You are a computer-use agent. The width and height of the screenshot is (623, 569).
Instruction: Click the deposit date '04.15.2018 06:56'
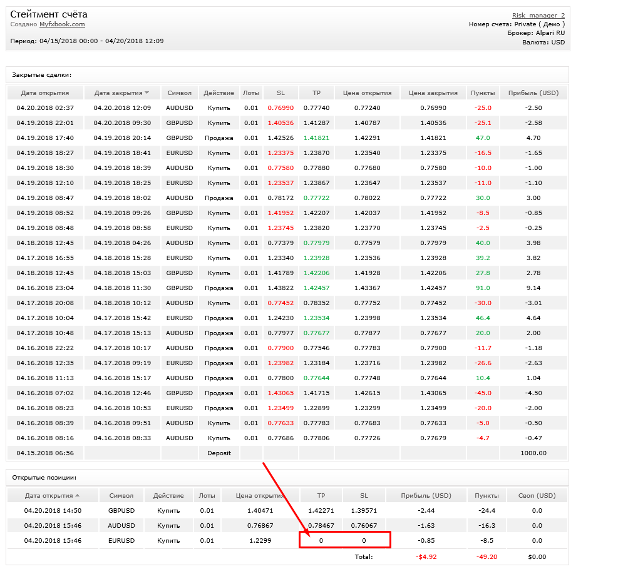[45, 453]
